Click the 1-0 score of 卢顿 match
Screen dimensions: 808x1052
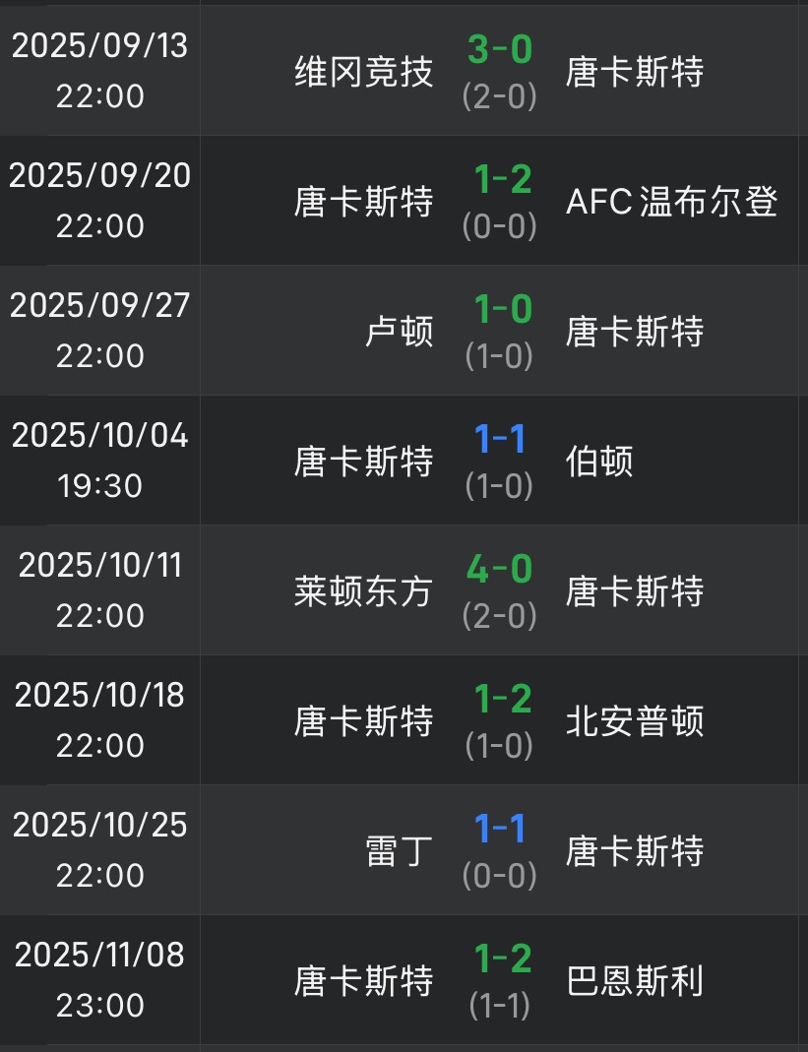pos(502,309)
